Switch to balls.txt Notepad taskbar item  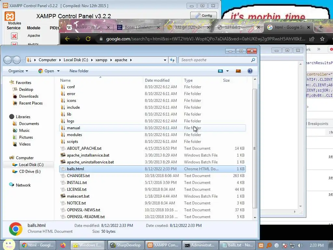(x=237, y=245)
